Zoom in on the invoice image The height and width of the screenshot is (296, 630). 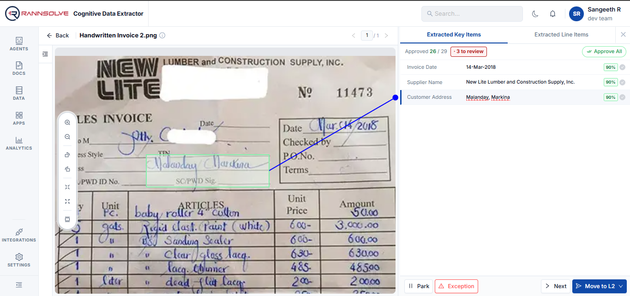tap(67, 122)
